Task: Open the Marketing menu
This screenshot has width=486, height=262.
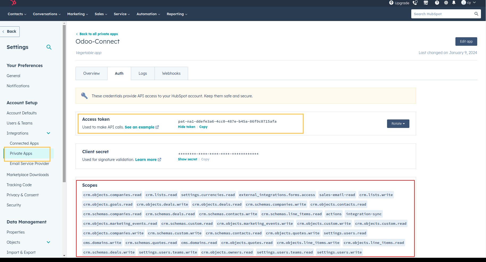Action: [x=77, y=14]
